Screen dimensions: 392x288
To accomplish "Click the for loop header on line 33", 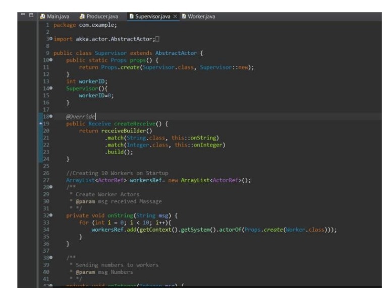I will 125,223.
